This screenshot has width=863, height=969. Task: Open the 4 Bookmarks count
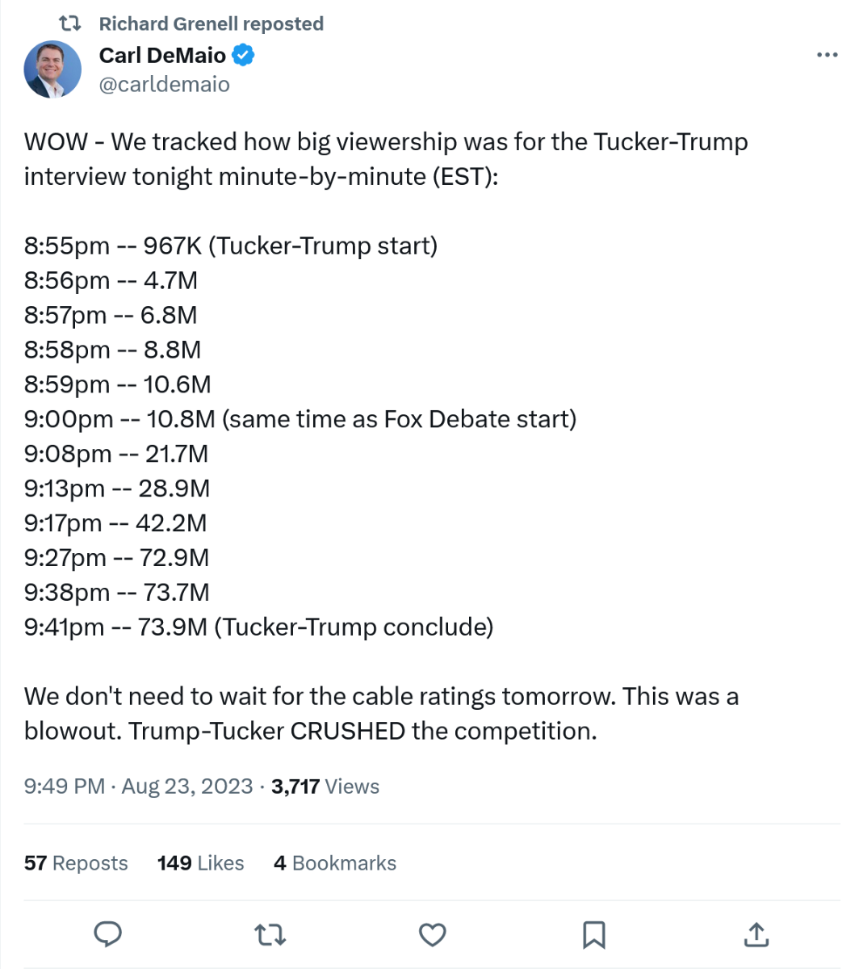pyautogui.click(x=334, y=863)
